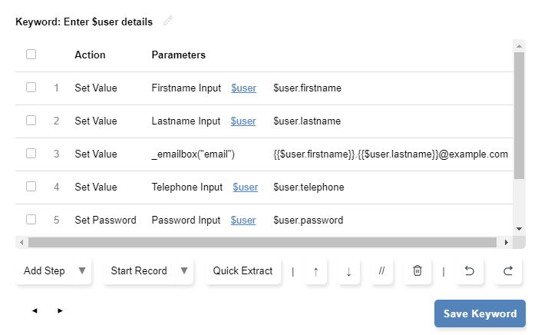
Task: Undo last change with undo icon
Action: click(x=470, y=270)
